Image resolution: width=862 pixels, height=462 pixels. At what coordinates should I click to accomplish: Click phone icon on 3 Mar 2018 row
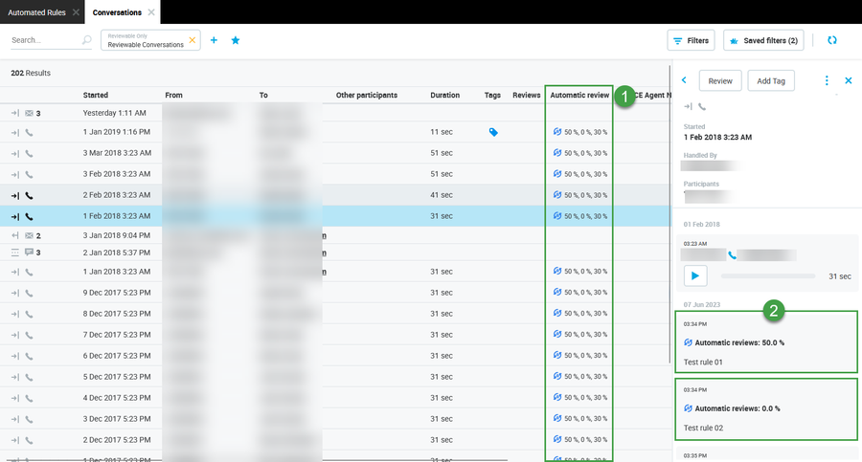coord(29,154)
